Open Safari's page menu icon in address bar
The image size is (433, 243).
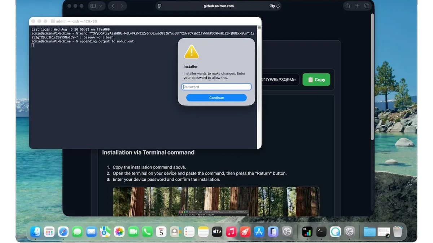click(x=160, y=6)
